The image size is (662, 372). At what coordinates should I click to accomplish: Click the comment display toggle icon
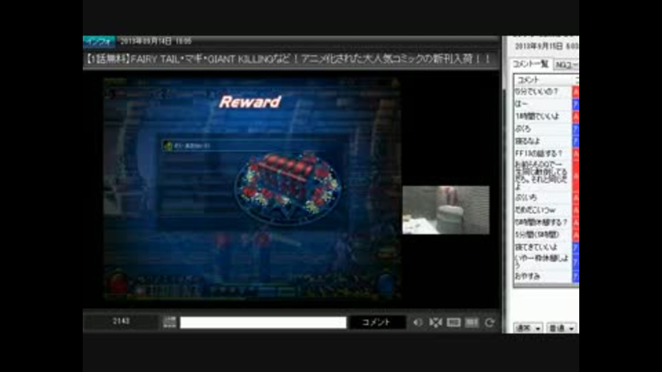[454, 322]
